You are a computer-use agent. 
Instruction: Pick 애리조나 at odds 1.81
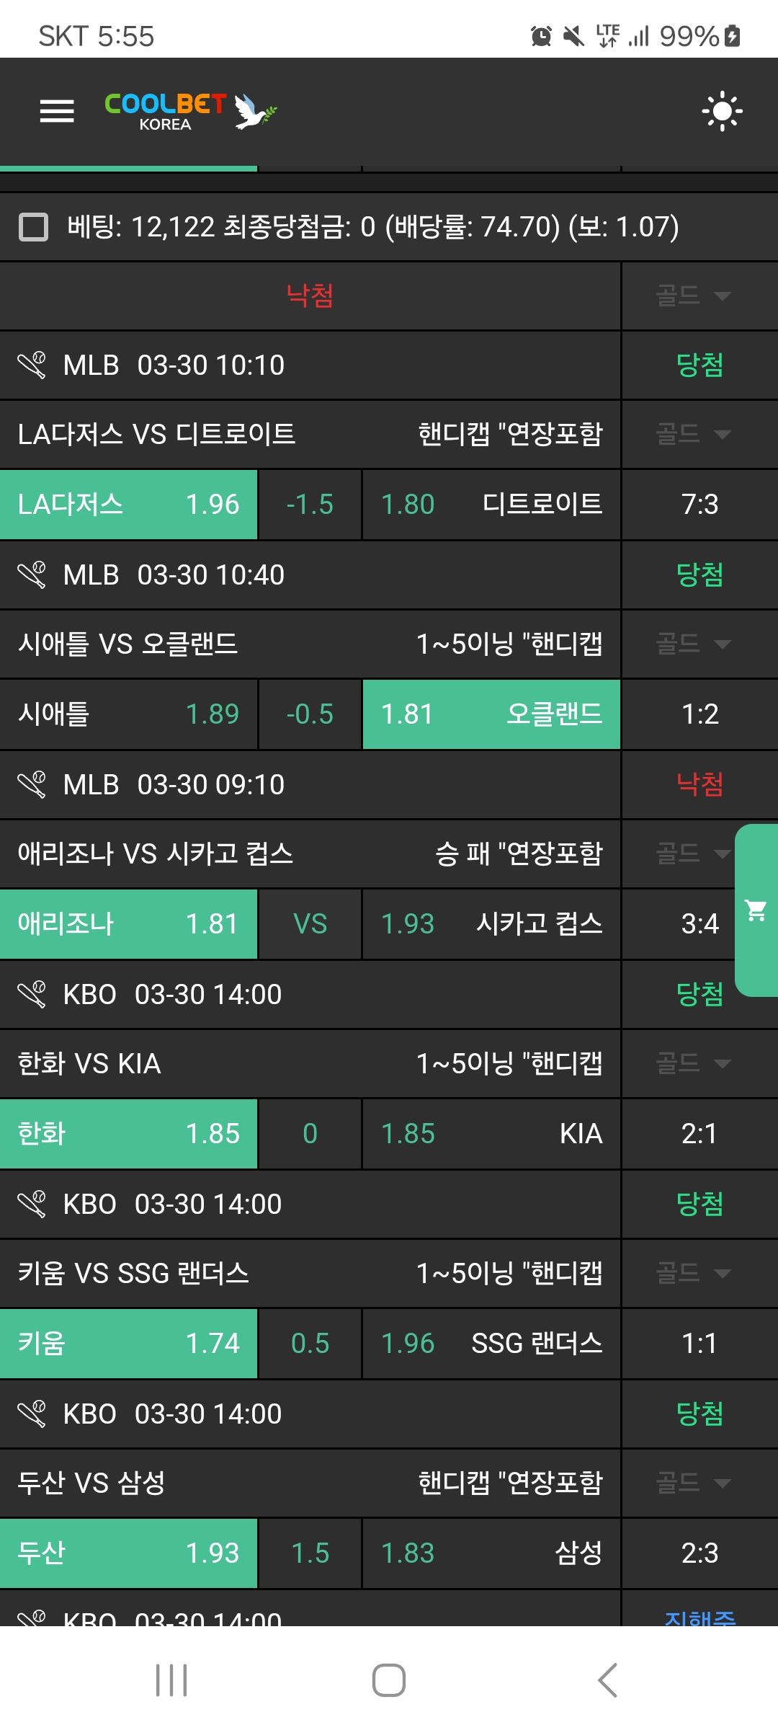128,924
